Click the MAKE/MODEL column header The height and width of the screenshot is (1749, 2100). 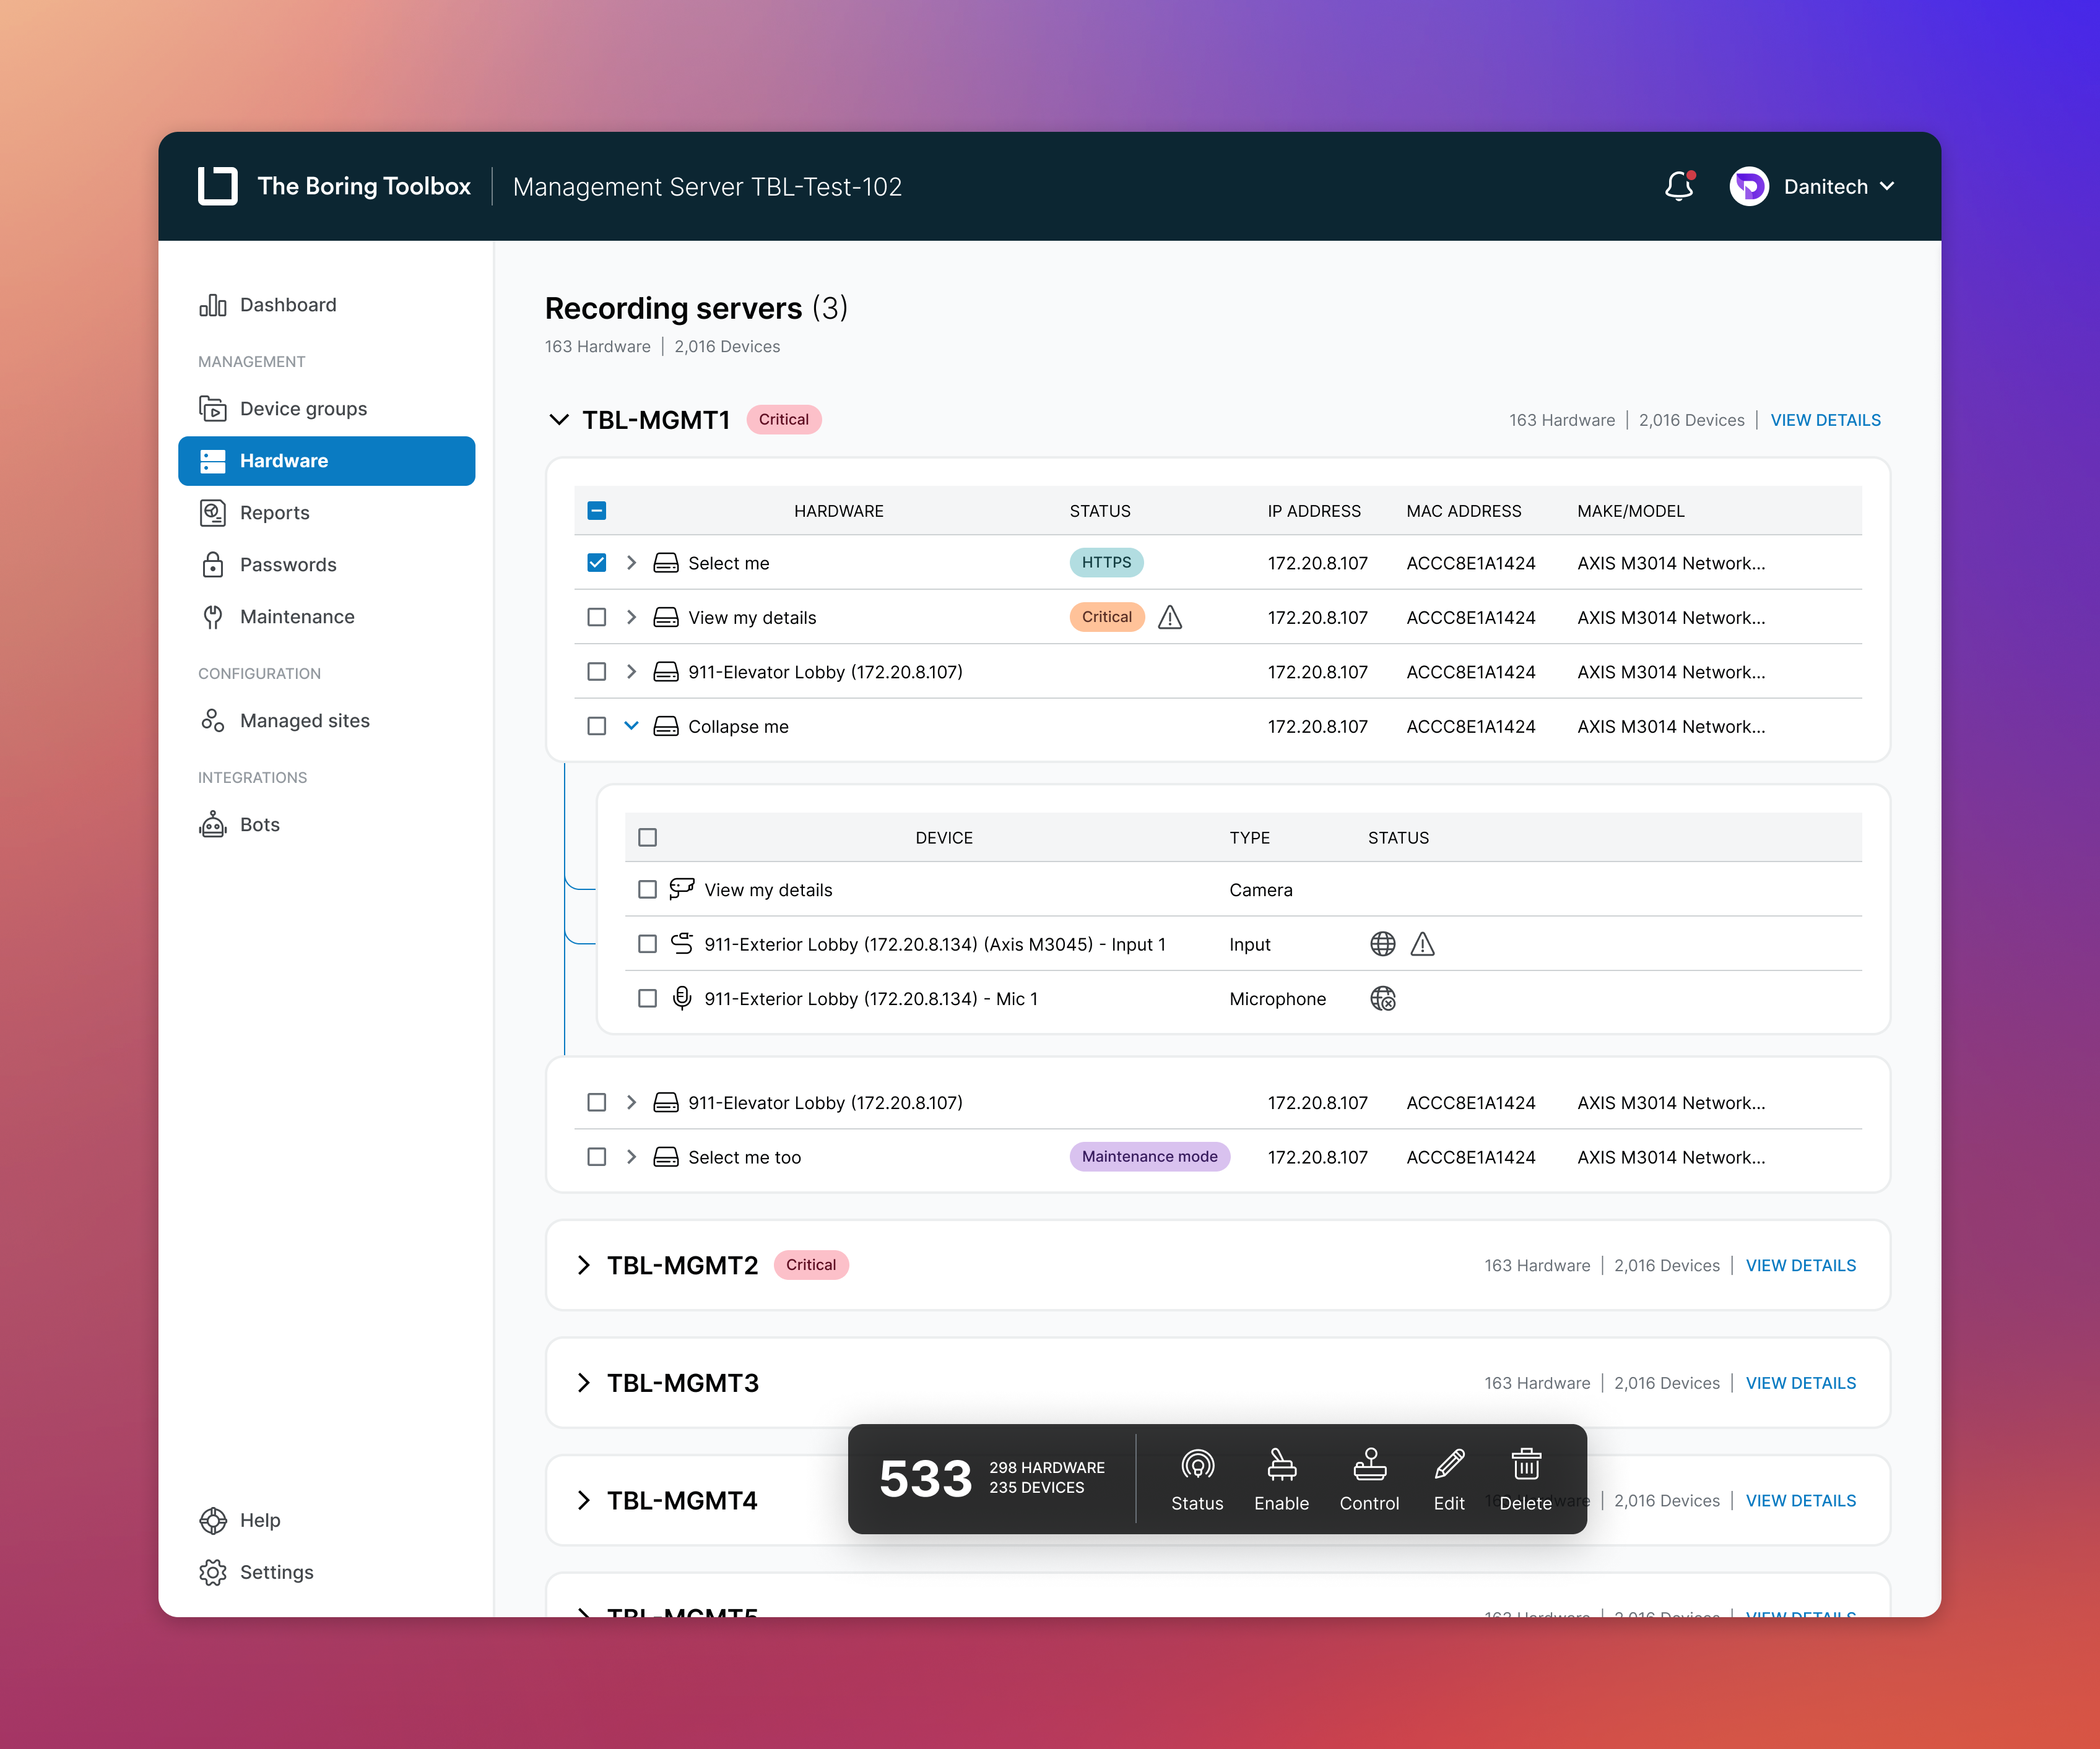[1630, 511]
